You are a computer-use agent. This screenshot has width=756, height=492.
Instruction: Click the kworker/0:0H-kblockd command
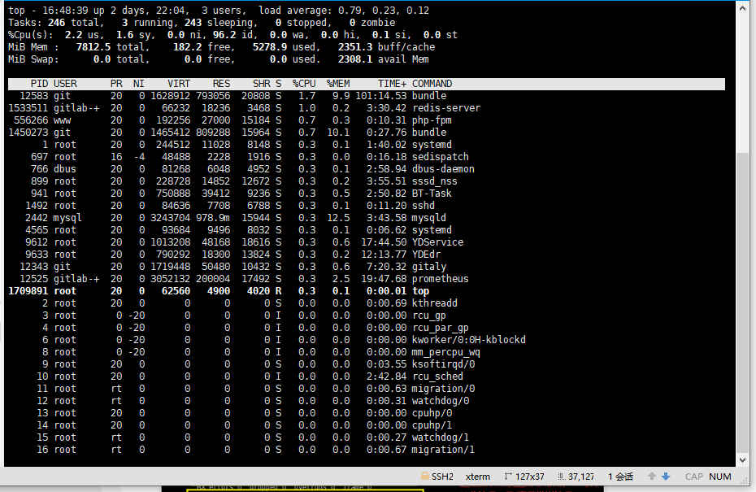[469, 340]
